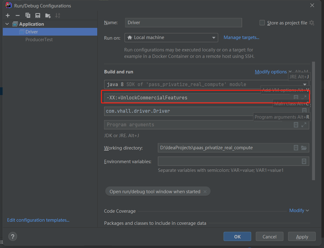
Task: Click into the Name text field
Action: click(x=183, y=23)
